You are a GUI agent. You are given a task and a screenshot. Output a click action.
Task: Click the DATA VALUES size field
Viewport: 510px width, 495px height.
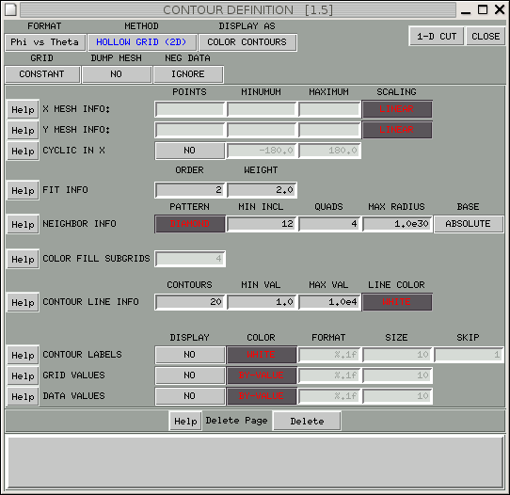(x=397, y=396)
